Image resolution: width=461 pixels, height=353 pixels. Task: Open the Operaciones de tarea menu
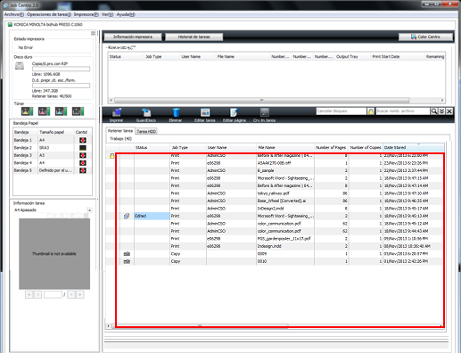tap(49, 14)
